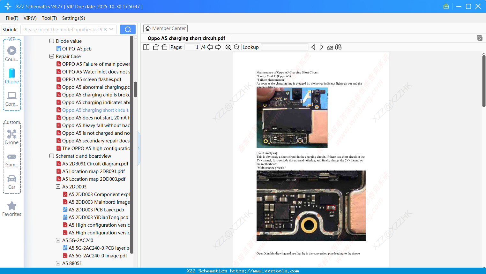Image resolution: width=486 pixels, height=274 pixels.
Task: Open A5 2DD003 PCB Layer.pcb
Action: tap(93, 210)
